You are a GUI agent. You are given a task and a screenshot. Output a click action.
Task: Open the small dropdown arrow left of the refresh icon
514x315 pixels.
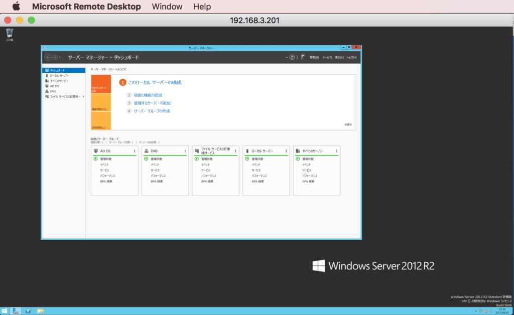tap(287, 58)
